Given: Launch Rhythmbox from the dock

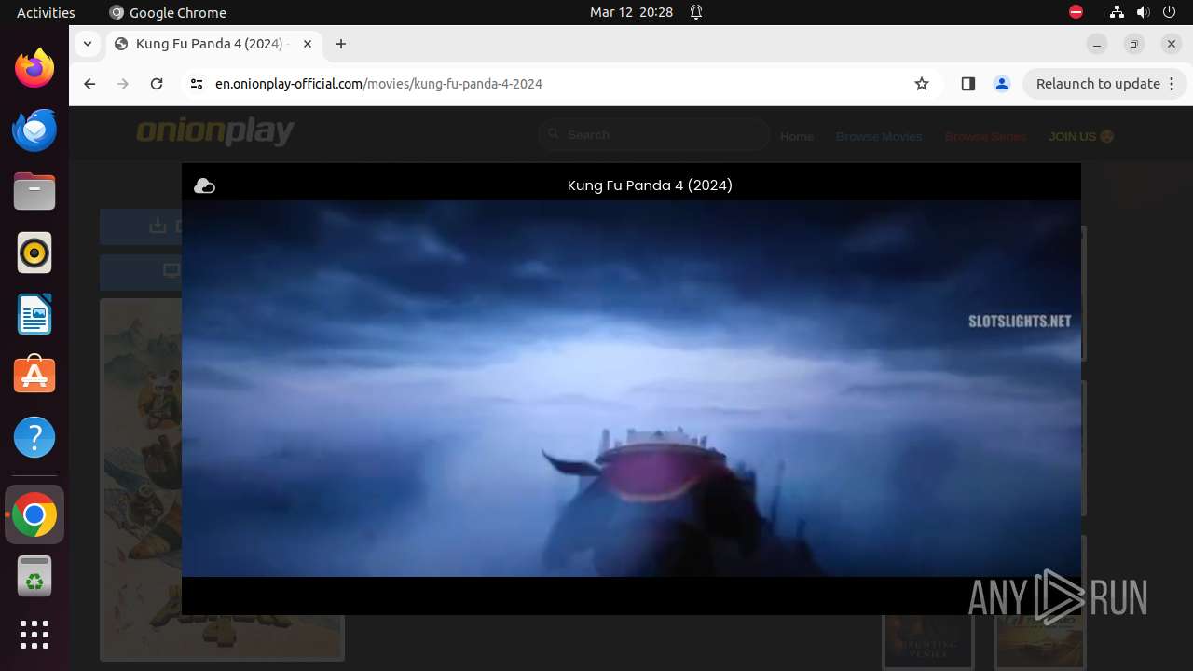Looking at the screenshot, I should click(34, 253).
